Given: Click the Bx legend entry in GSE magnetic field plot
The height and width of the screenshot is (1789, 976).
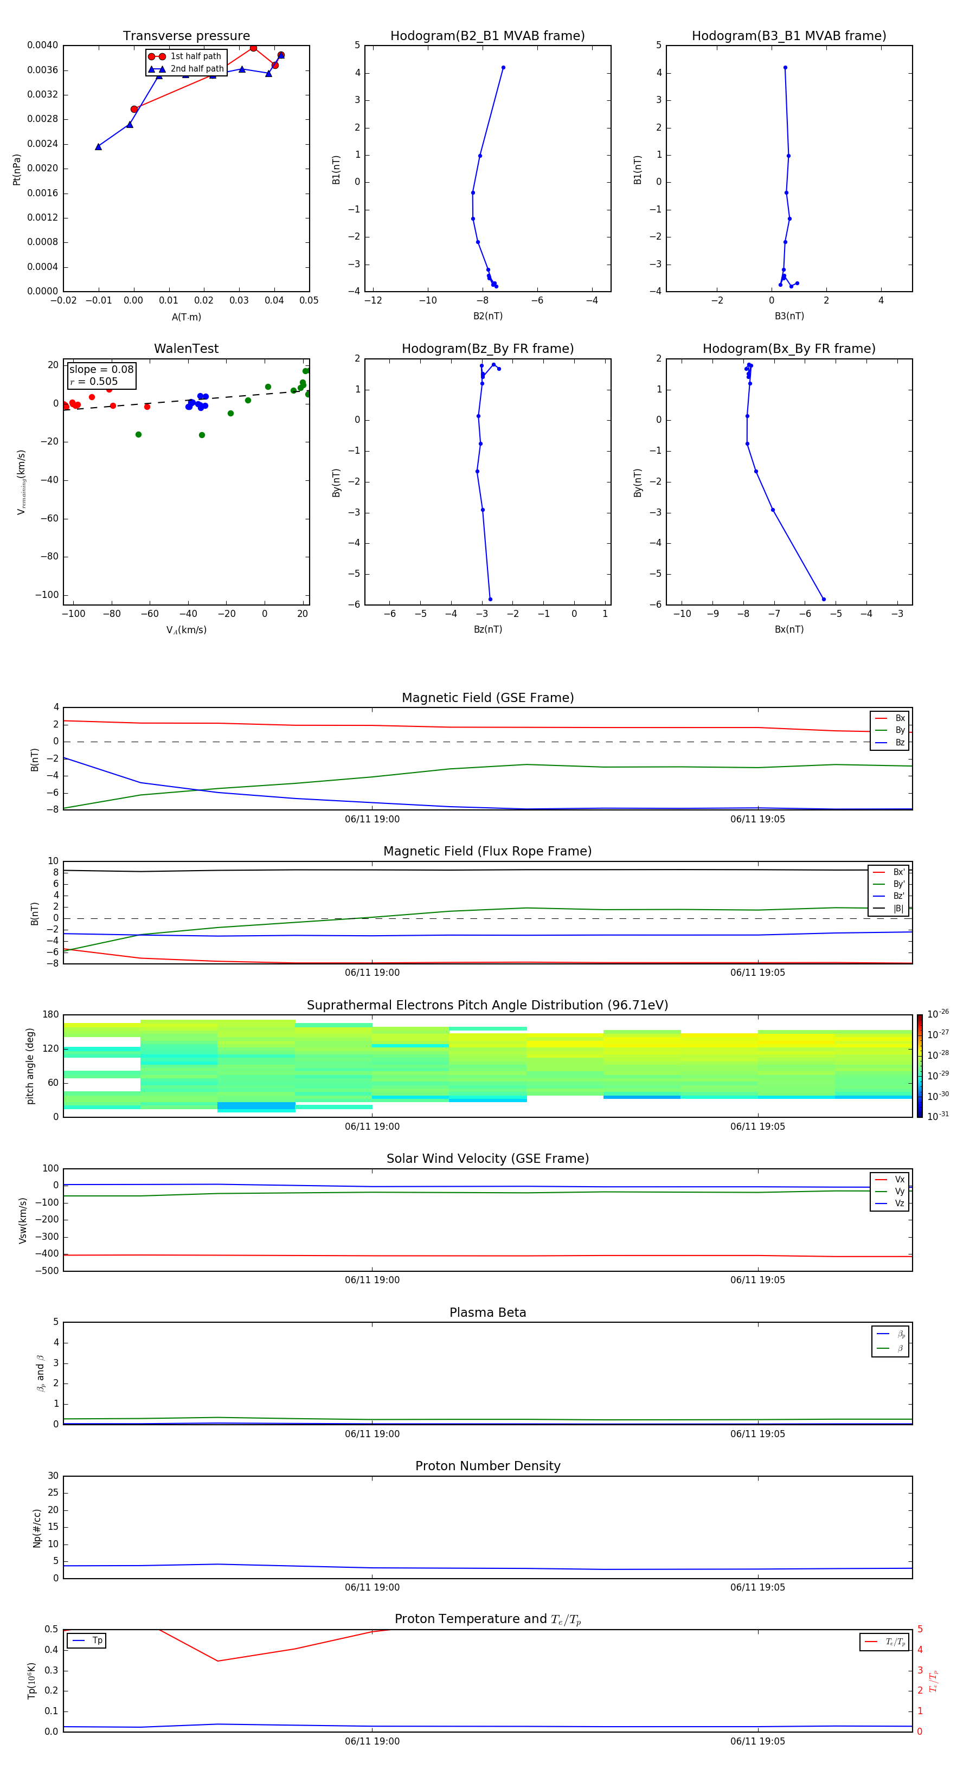Looking at the screenshot, I should [x=890, y=718].
